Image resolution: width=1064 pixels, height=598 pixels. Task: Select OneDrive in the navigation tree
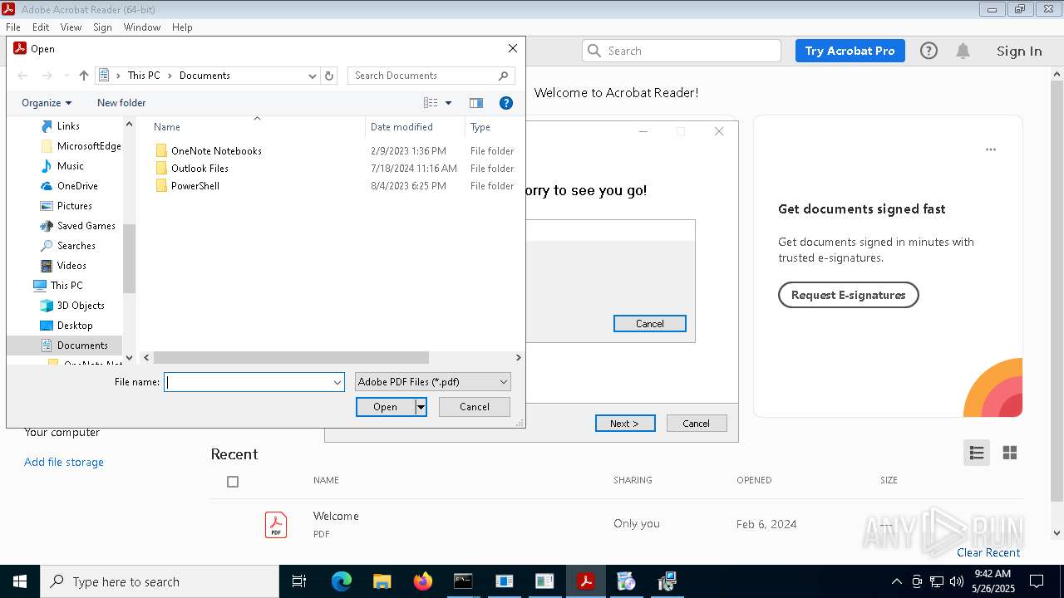click(77, 186)
